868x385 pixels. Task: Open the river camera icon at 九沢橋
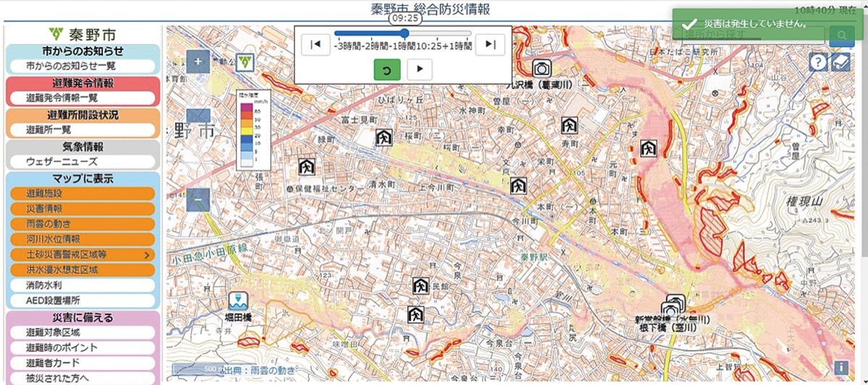click(541, 69)
